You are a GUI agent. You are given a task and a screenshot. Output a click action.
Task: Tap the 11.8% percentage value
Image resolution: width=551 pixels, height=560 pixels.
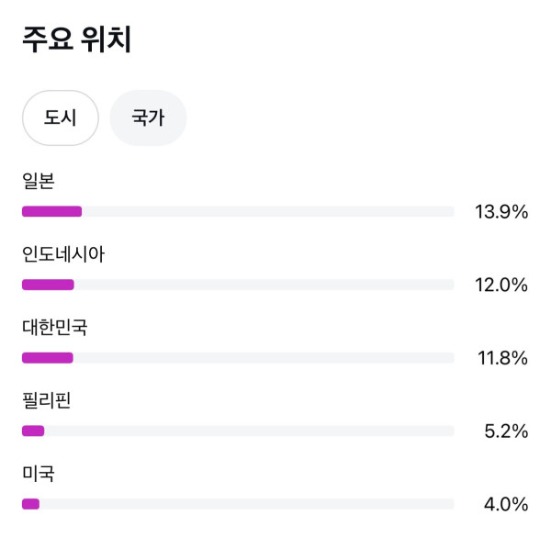coord(501,358)
